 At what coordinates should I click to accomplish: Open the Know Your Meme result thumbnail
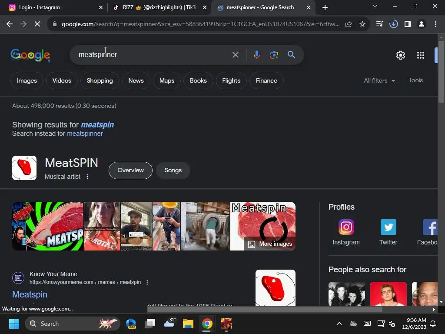click(275, 287)
